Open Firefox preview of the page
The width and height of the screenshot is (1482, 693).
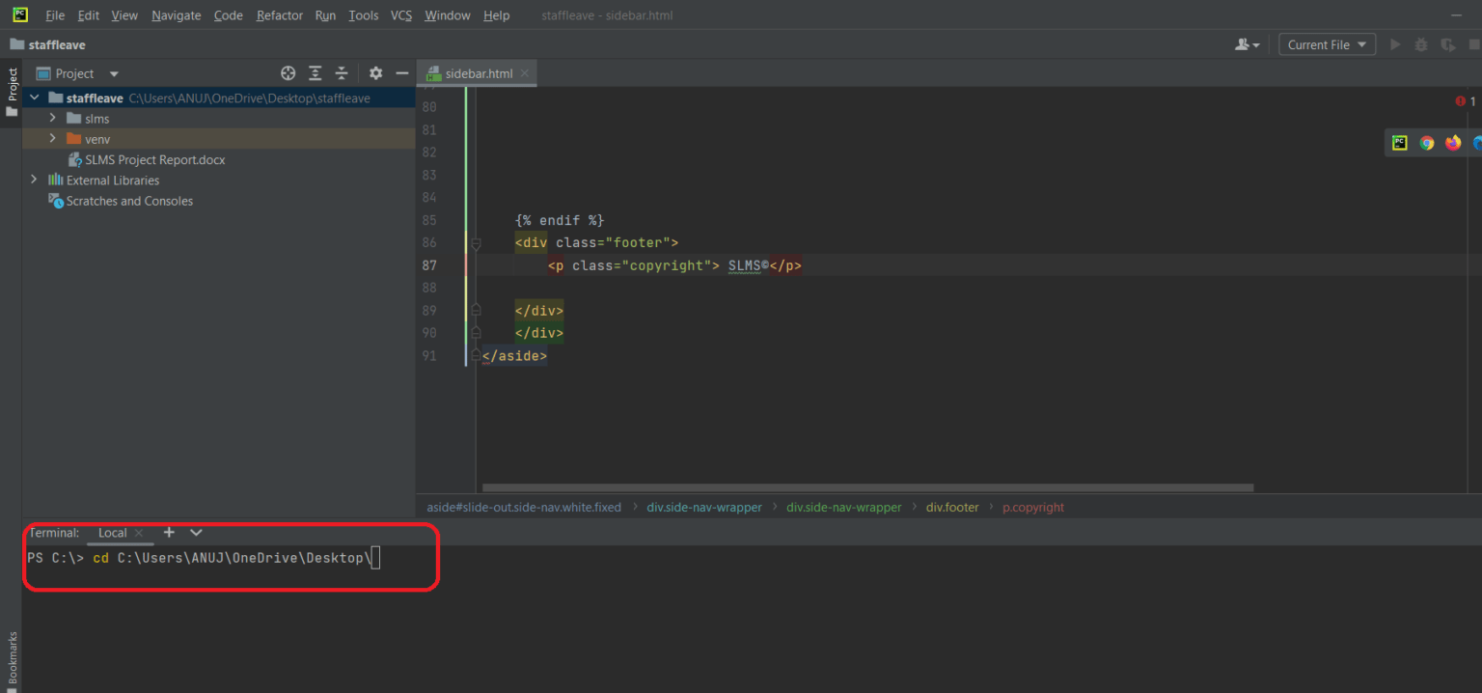[x=1453, y=142]
